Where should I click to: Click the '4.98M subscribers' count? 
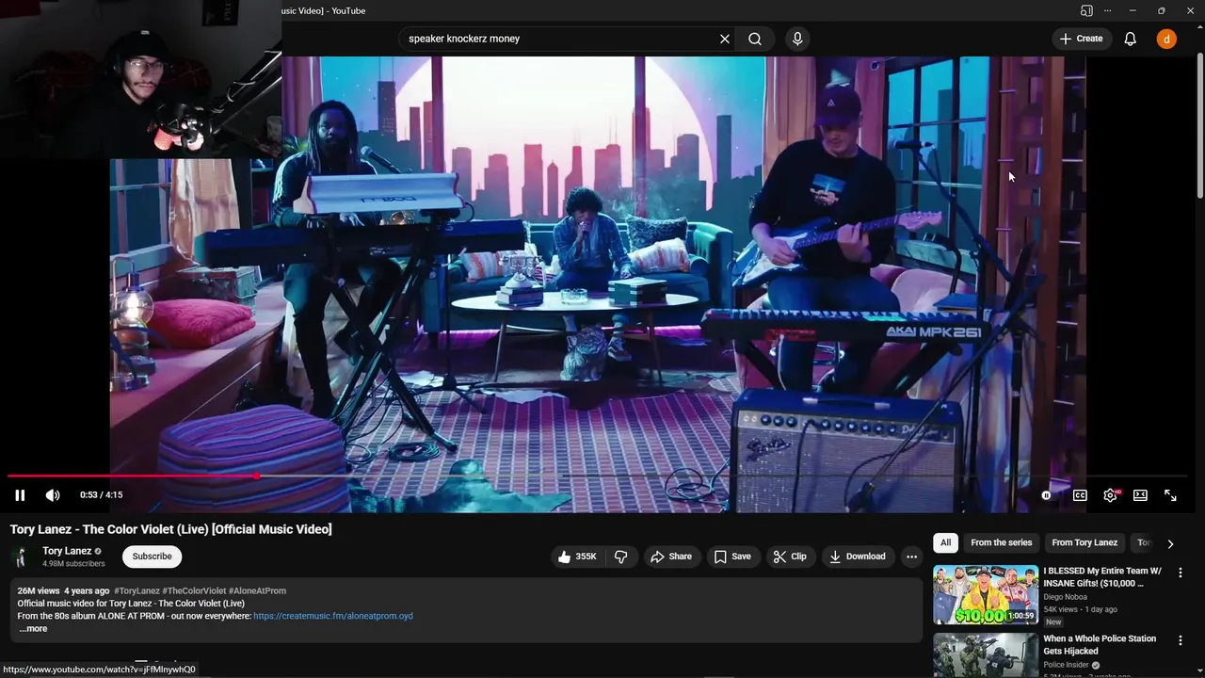[73, 564]
